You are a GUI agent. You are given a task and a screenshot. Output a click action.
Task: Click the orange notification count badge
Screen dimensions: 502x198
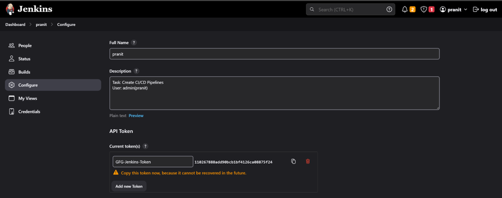coord(412,10)
